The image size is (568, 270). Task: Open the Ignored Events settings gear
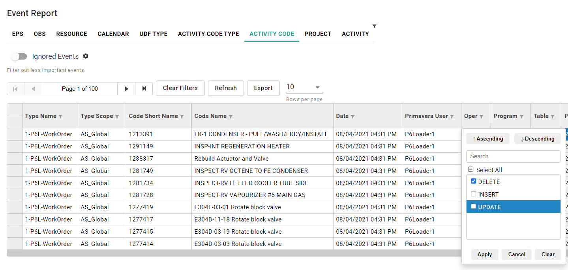pyautogui.click(x=86, y=56)
